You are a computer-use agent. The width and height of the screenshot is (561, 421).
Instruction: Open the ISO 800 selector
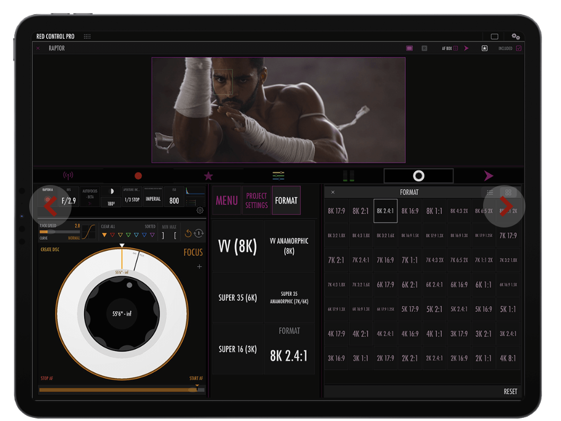tap(174, 200)
